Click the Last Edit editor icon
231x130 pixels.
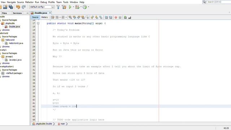[53, 17]
